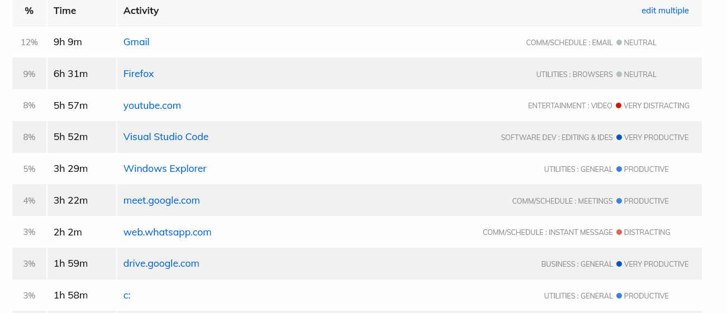The image size is (727, 313).
Task: Click Visual Studio Code's very productive dot
Action: (619, 137)
